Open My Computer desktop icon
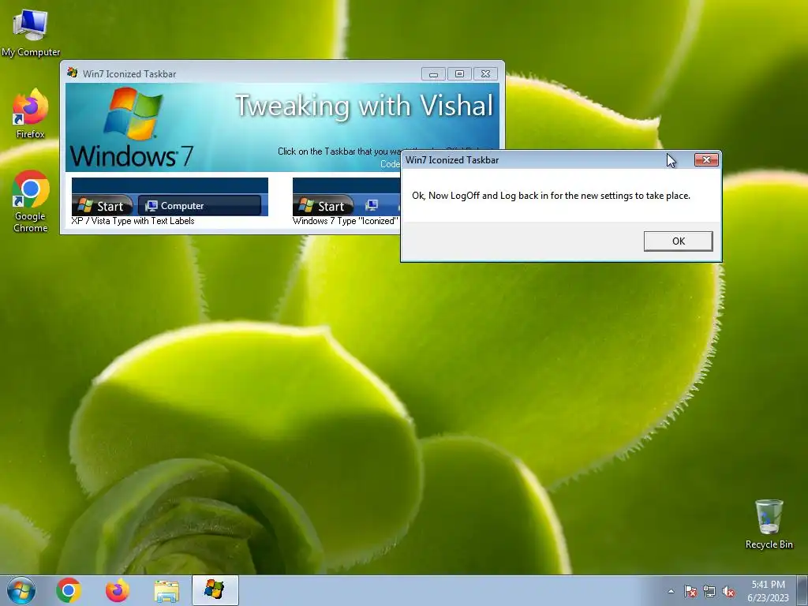 tap(31, 32)
